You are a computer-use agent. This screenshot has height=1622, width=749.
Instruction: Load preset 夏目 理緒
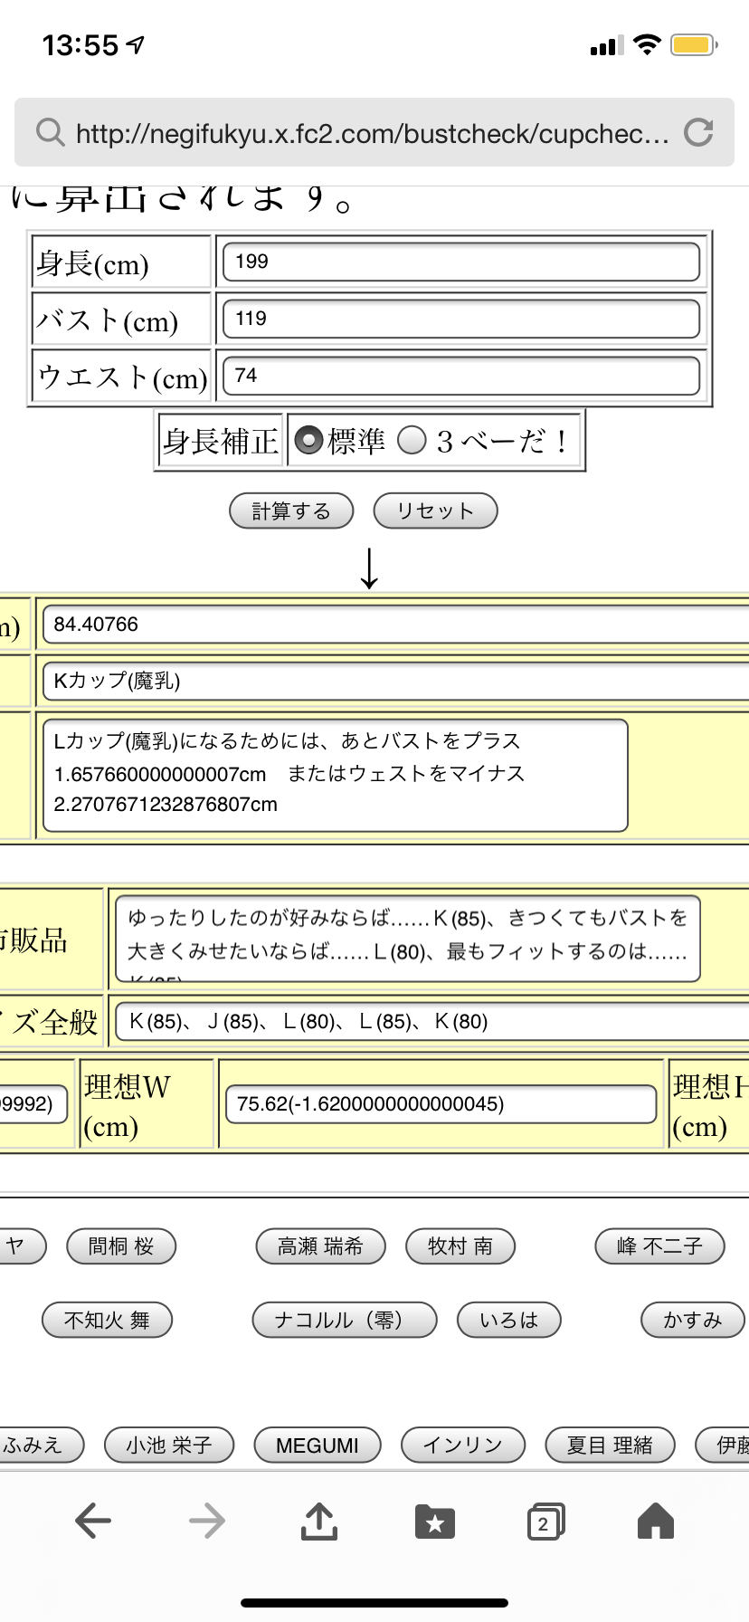pyautogui.click(x=610, y=1445)
